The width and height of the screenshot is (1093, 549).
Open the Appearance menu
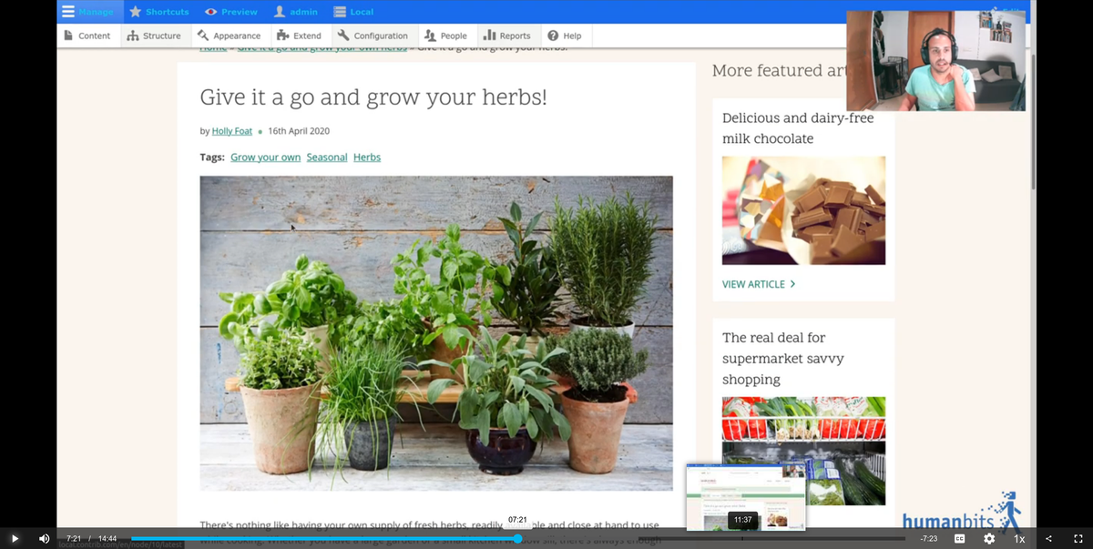(x=230, y=36)
